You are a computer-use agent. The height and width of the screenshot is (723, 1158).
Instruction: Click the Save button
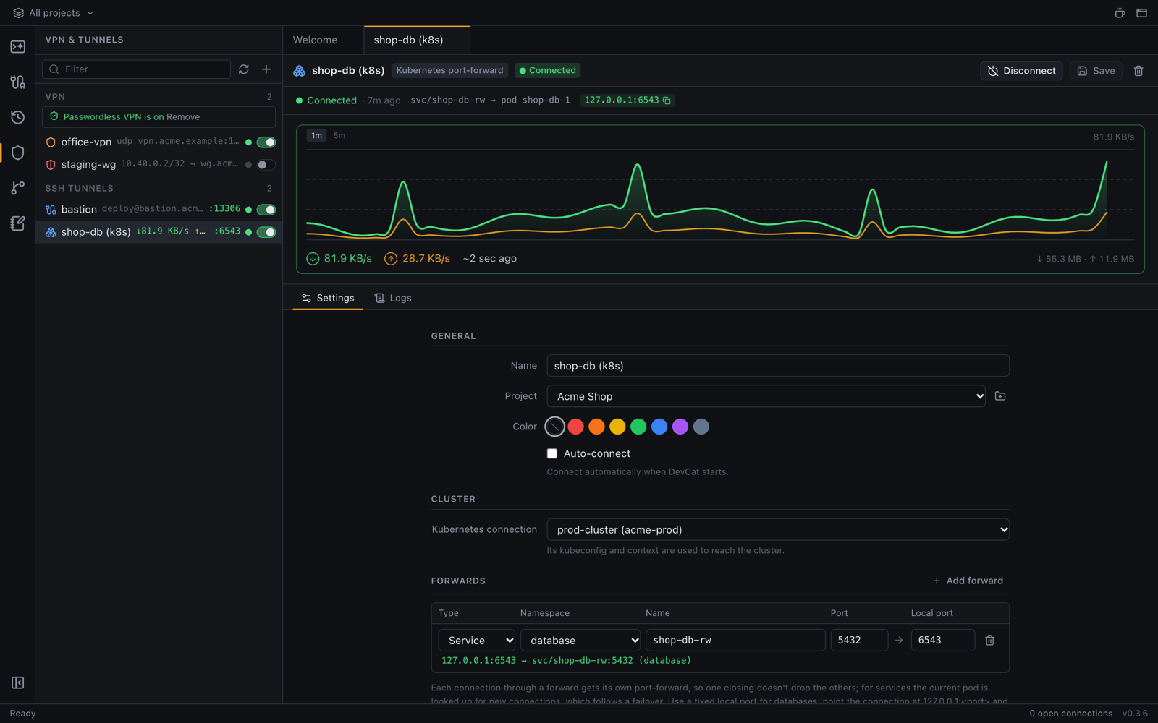[x=1096, y=71]
